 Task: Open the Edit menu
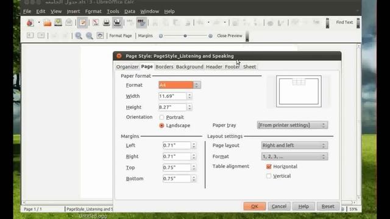coord(41,12)
